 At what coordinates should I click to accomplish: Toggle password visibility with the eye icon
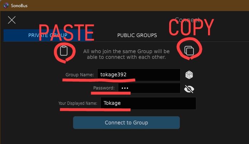[189, 89]
